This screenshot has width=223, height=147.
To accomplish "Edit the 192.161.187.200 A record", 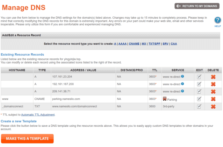I will (x=199, y=84).
